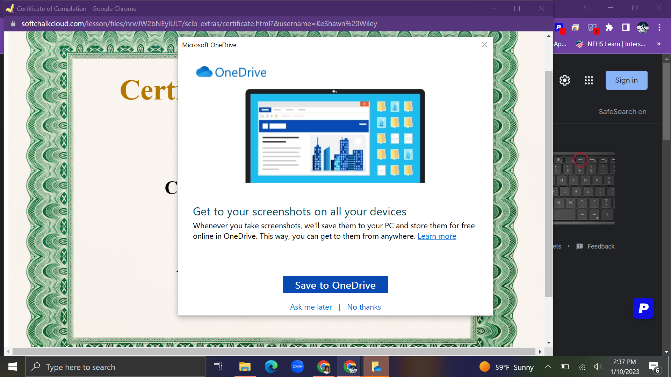Decline with the No thanks link

pos(364,307)
